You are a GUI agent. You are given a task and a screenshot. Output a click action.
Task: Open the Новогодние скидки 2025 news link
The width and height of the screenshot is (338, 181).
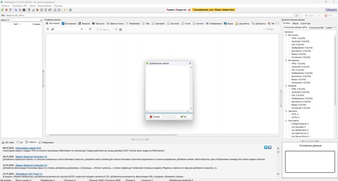(28, 148)
